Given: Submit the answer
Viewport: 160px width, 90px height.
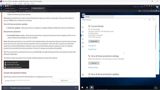Looking at the screenshot, I should [64, 80].
